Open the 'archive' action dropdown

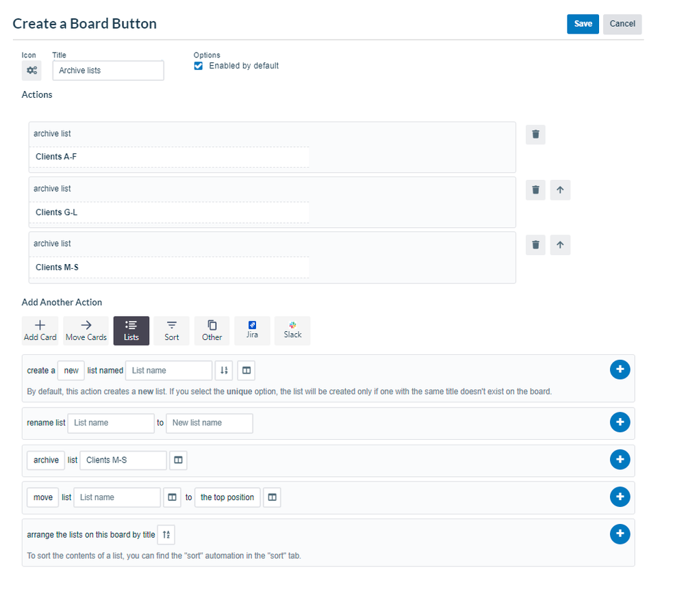(45, 460)
